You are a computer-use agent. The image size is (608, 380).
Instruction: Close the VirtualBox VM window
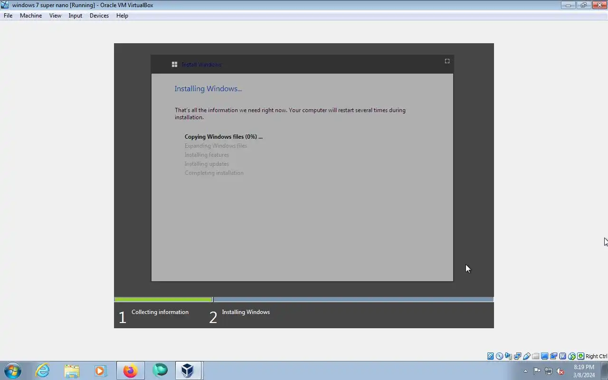tap(599, 5)
